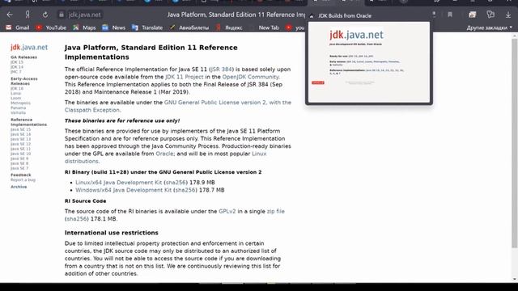Follow the Oracle production binaries link

tap(164, 154)
